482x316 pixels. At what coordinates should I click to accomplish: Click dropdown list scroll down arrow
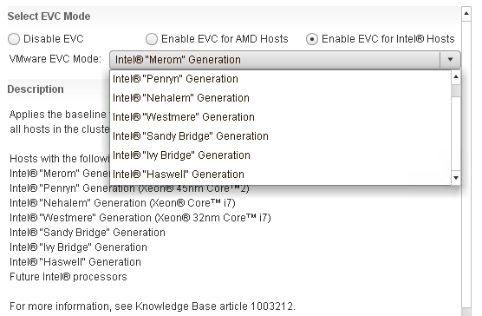pyautogui.click(x=456, y=178)
